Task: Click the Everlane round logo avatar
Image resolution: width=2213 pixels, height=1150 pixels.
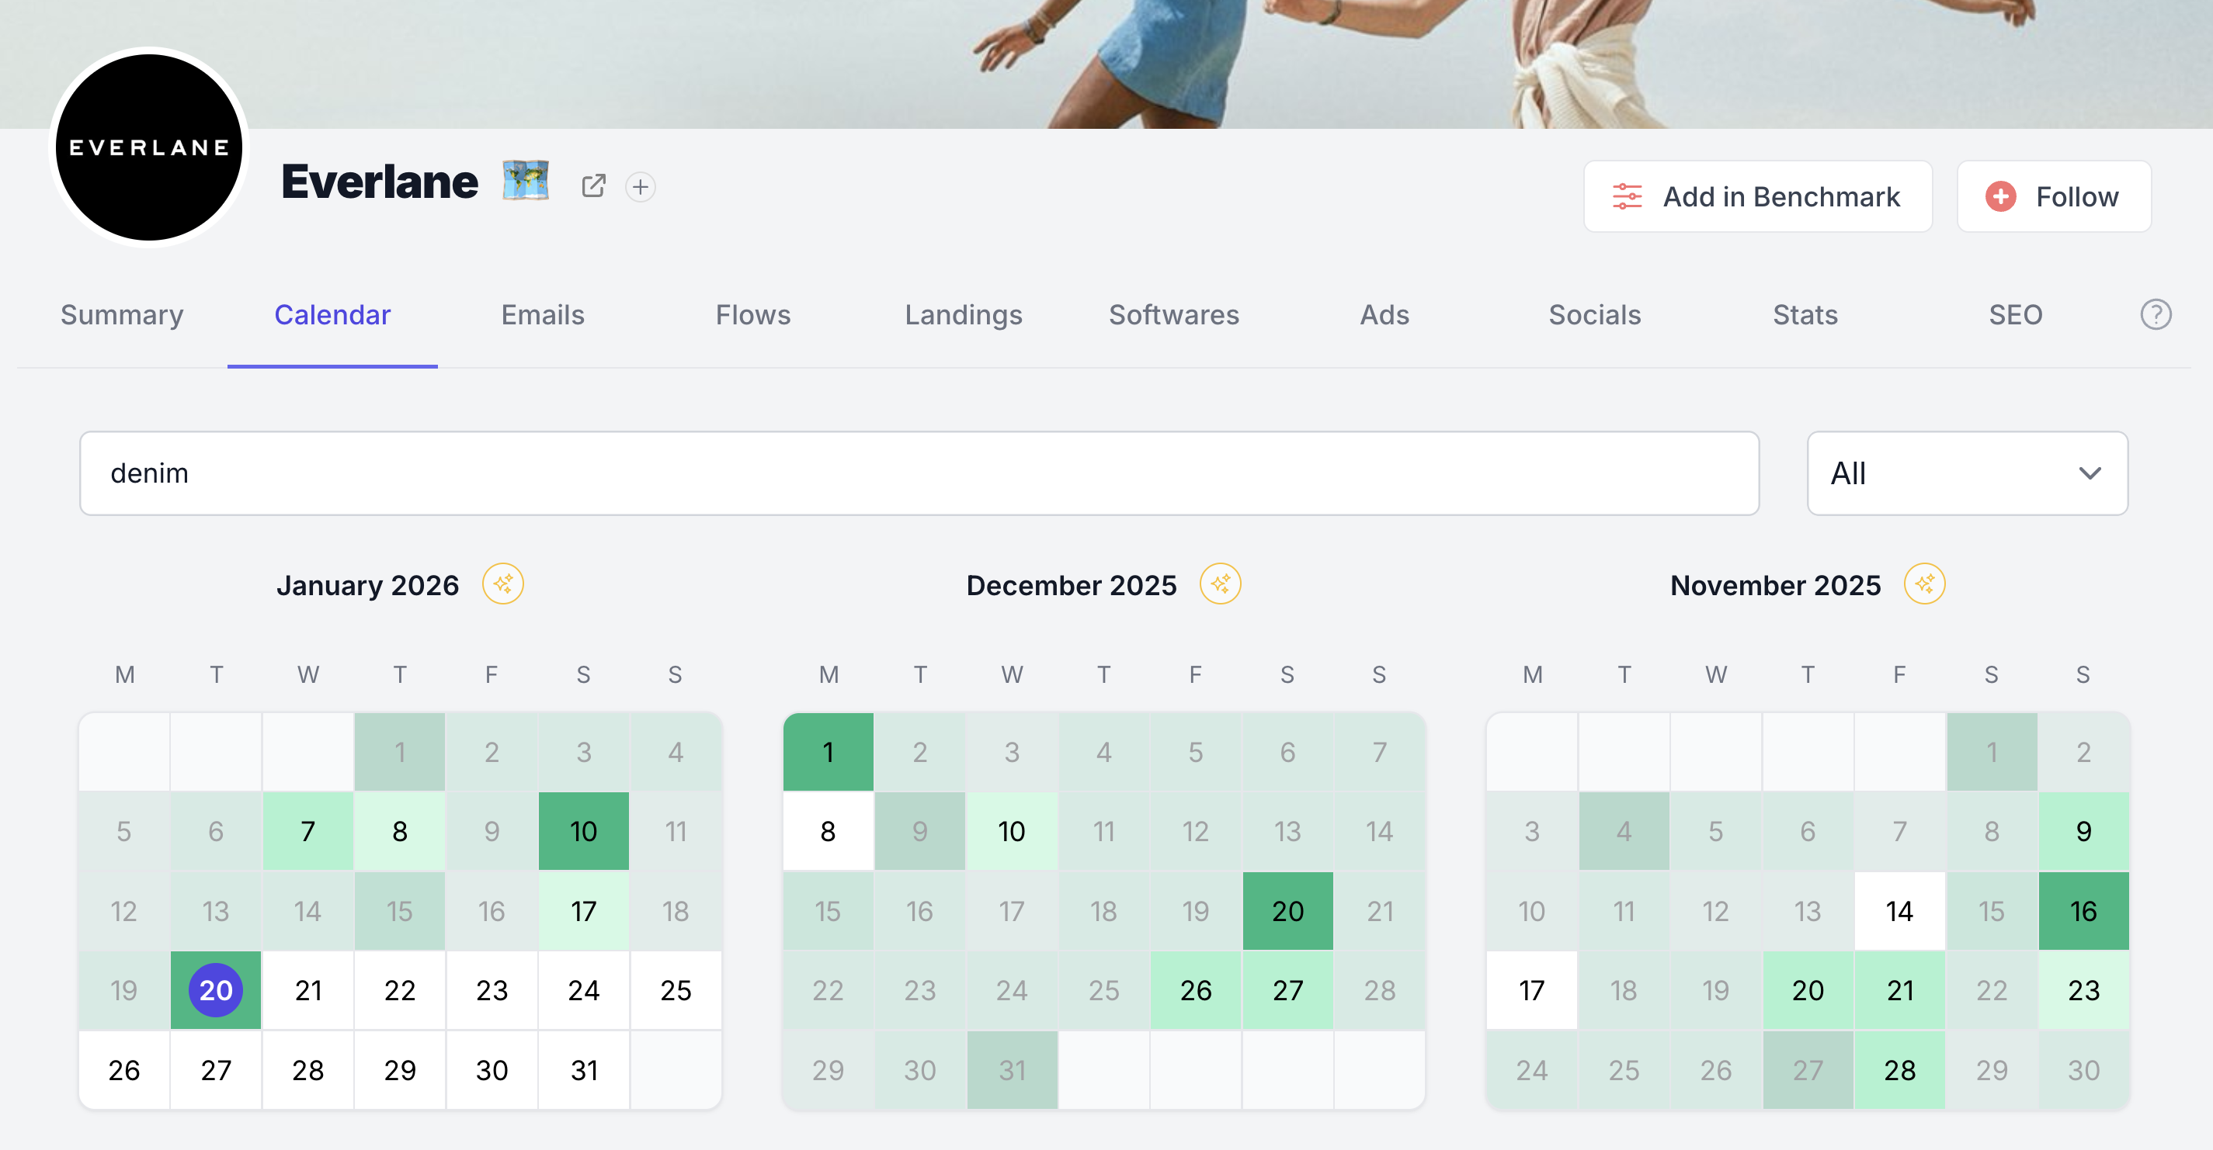Action: click(x=150, y=147)
